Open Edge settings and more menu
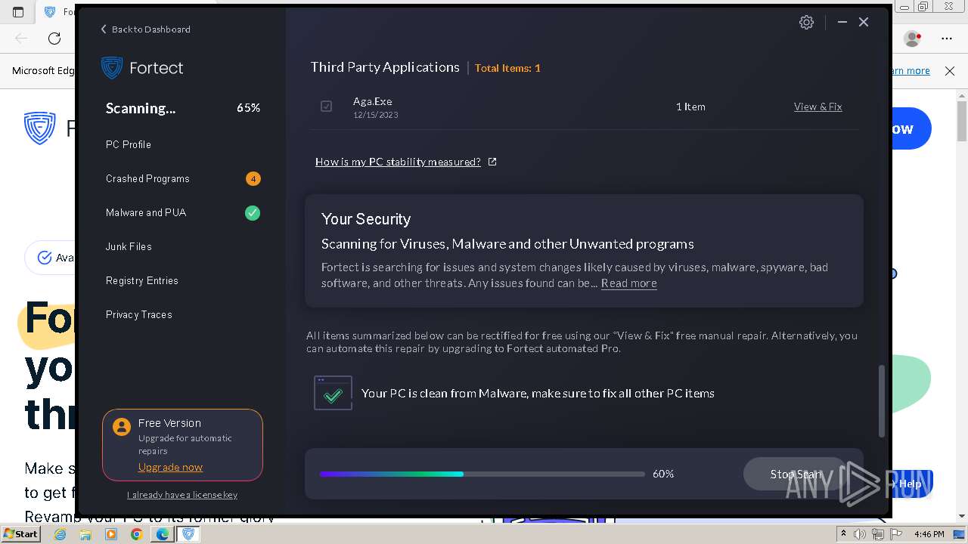Screen dimensions: 968x544 point(946,39)
